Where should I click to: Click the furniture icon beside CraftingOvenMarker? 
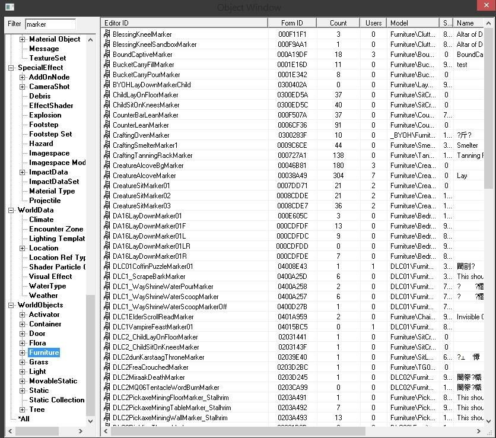click(x=107, y=135)
